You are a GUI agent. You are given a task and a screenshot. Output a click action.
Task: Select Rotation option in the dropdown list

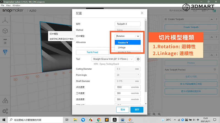click(122, 42)
